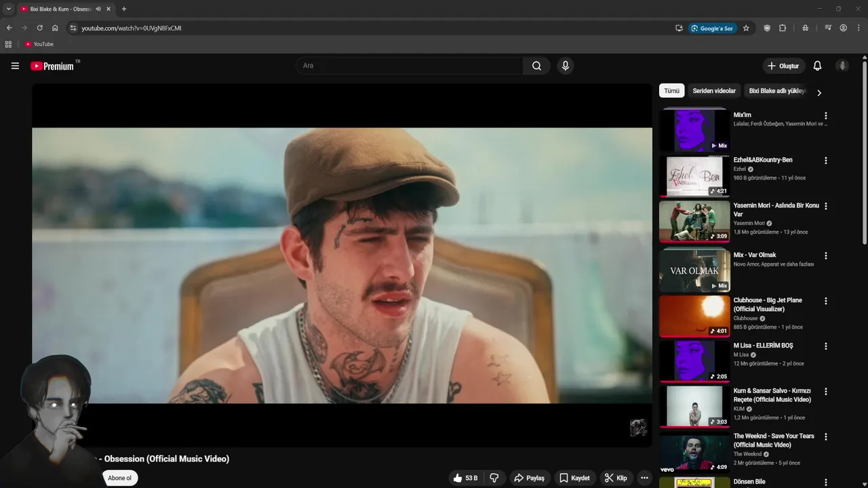Click the Klip clip button

[x=616, y=478]
